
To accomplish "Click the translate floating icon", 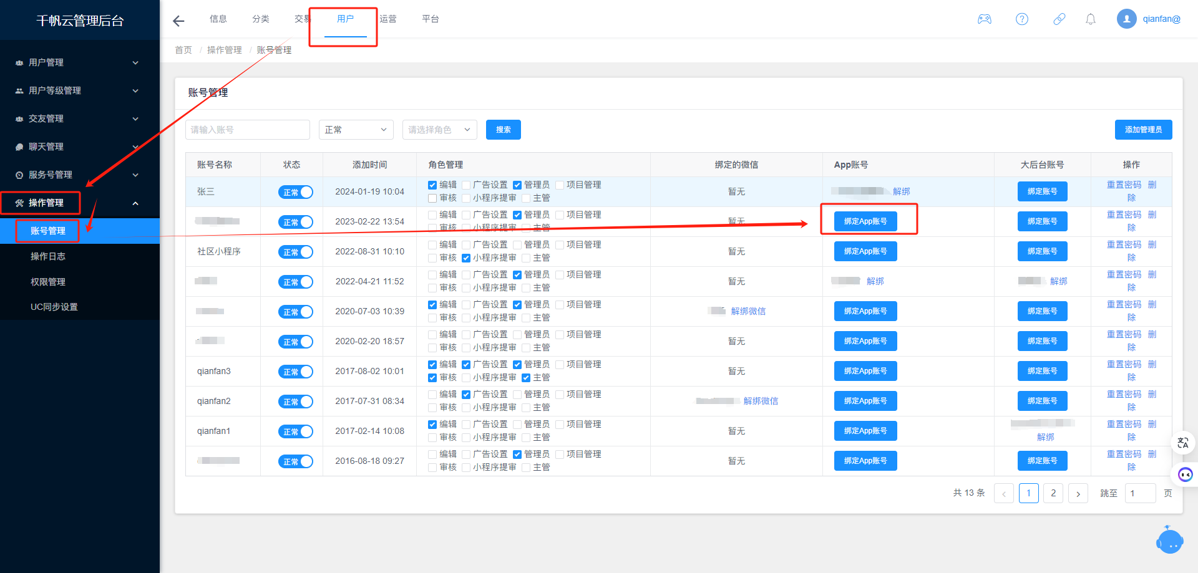I will point(1183,443).
